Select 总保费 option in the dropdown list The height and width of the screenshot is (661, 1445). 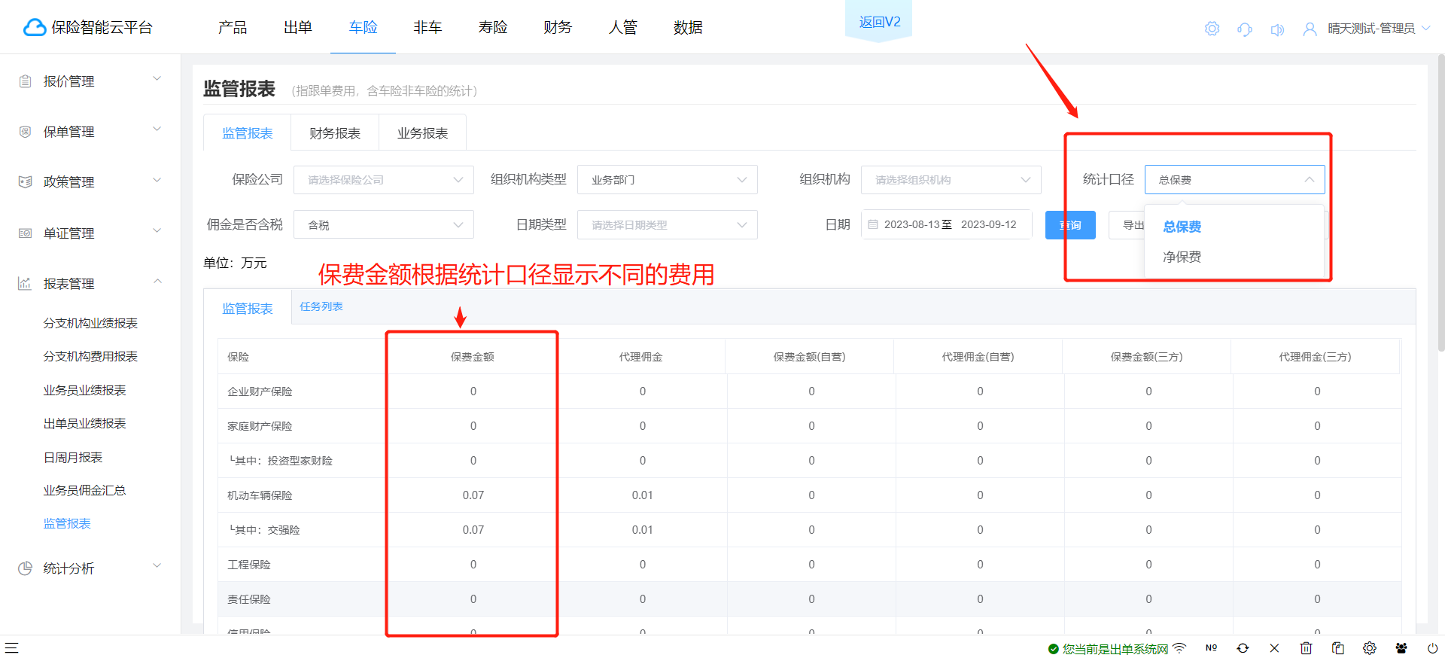click(1234, 227)
